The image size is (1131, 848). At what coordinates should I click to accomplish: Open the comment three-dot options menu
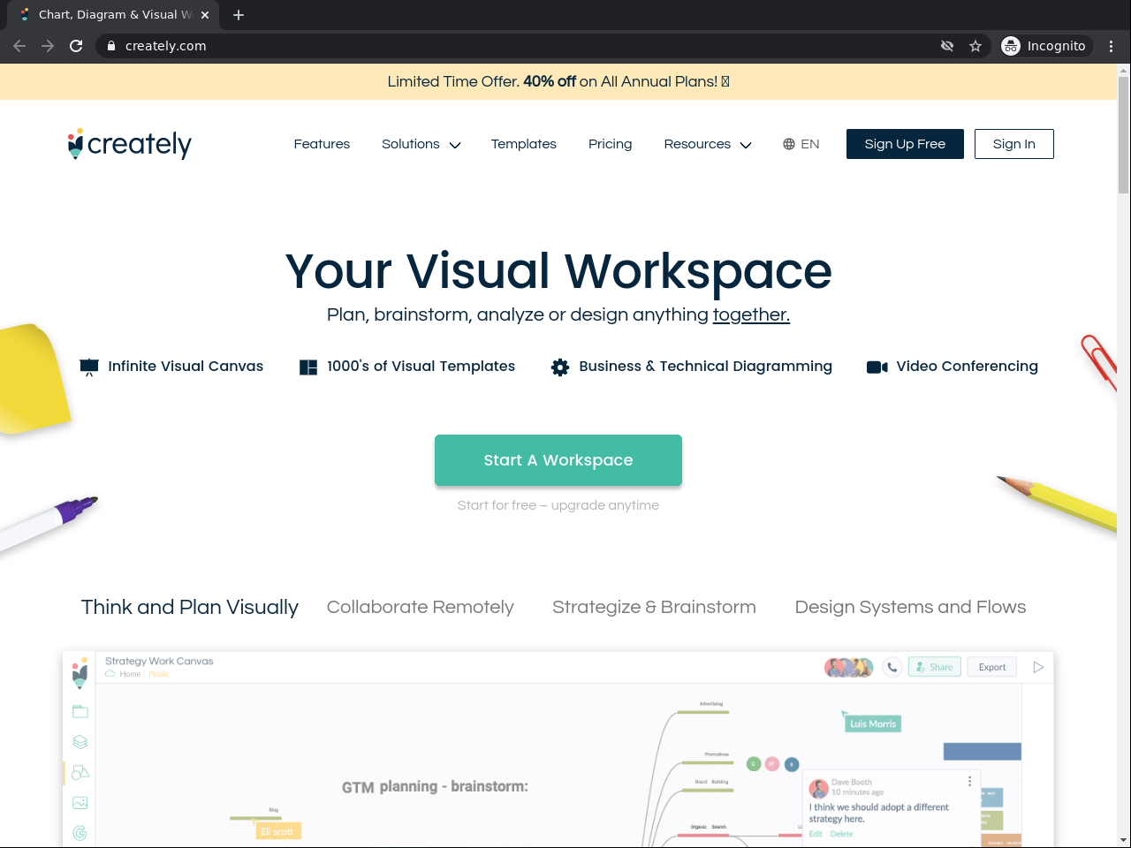[969, 781]
